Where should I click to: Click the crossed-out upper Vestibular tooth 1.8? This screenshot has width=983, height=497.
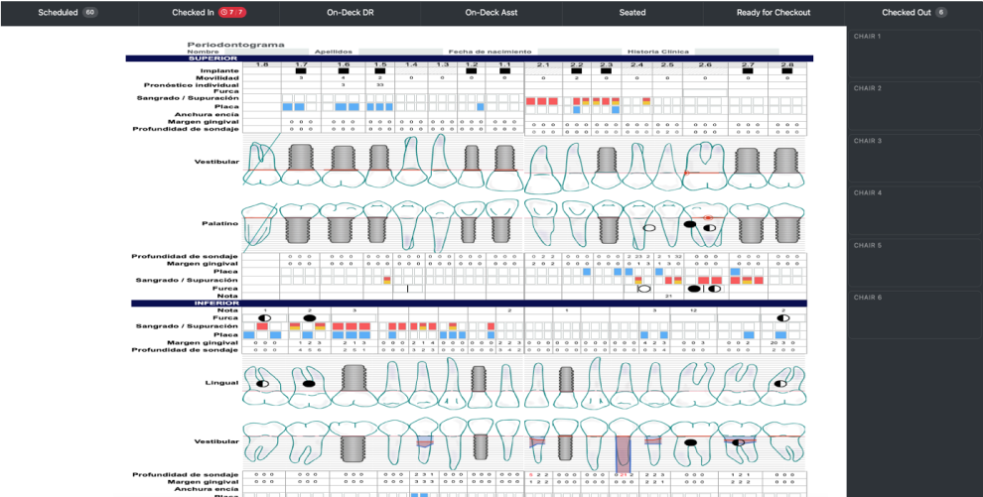click(262, 163)
